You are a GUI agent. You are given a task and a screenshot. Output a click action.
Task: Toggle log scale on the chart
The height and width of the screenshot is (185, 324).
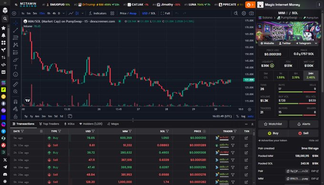243,117
